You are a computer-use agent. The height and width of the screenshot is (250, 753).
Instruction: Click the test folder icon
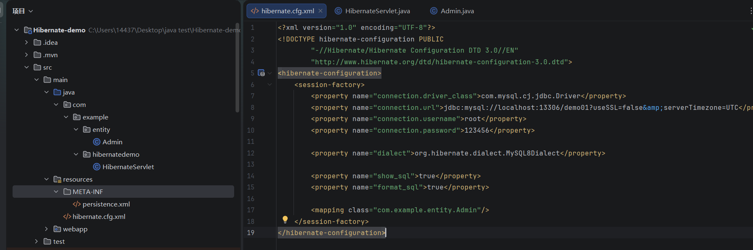[47, 241]
